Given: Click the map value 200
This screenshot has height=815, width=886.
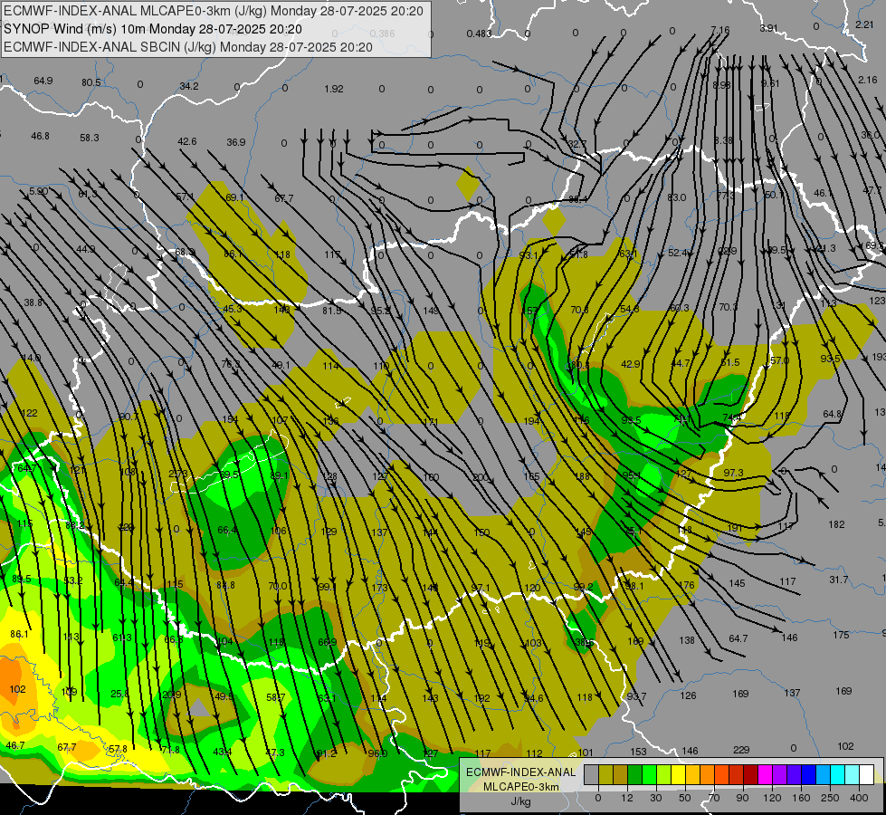Looking at the screenshot, I should (x=481, y=477).
